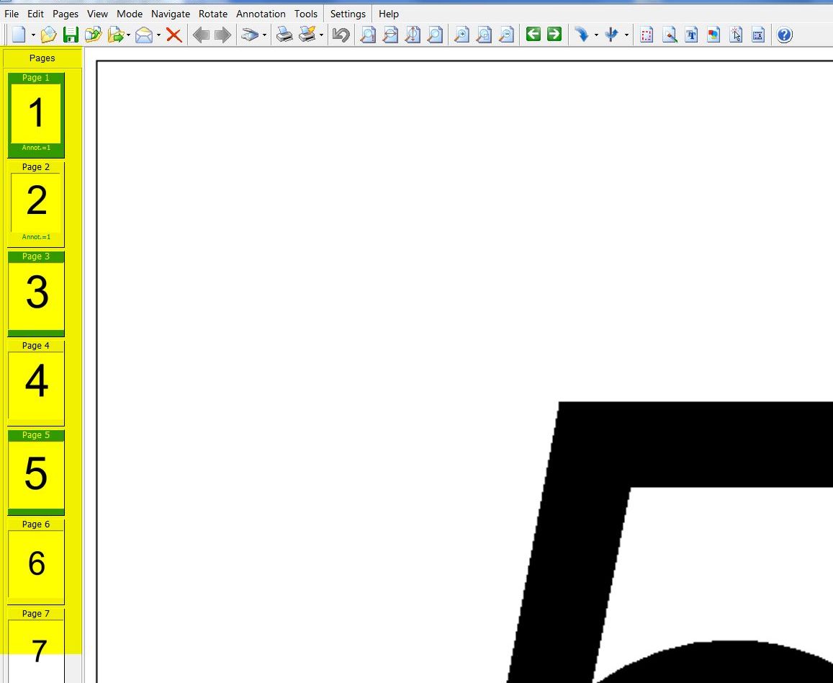Select the text annotation tool icon
This screenshot has height=683, width=833.
coord(691,35)
